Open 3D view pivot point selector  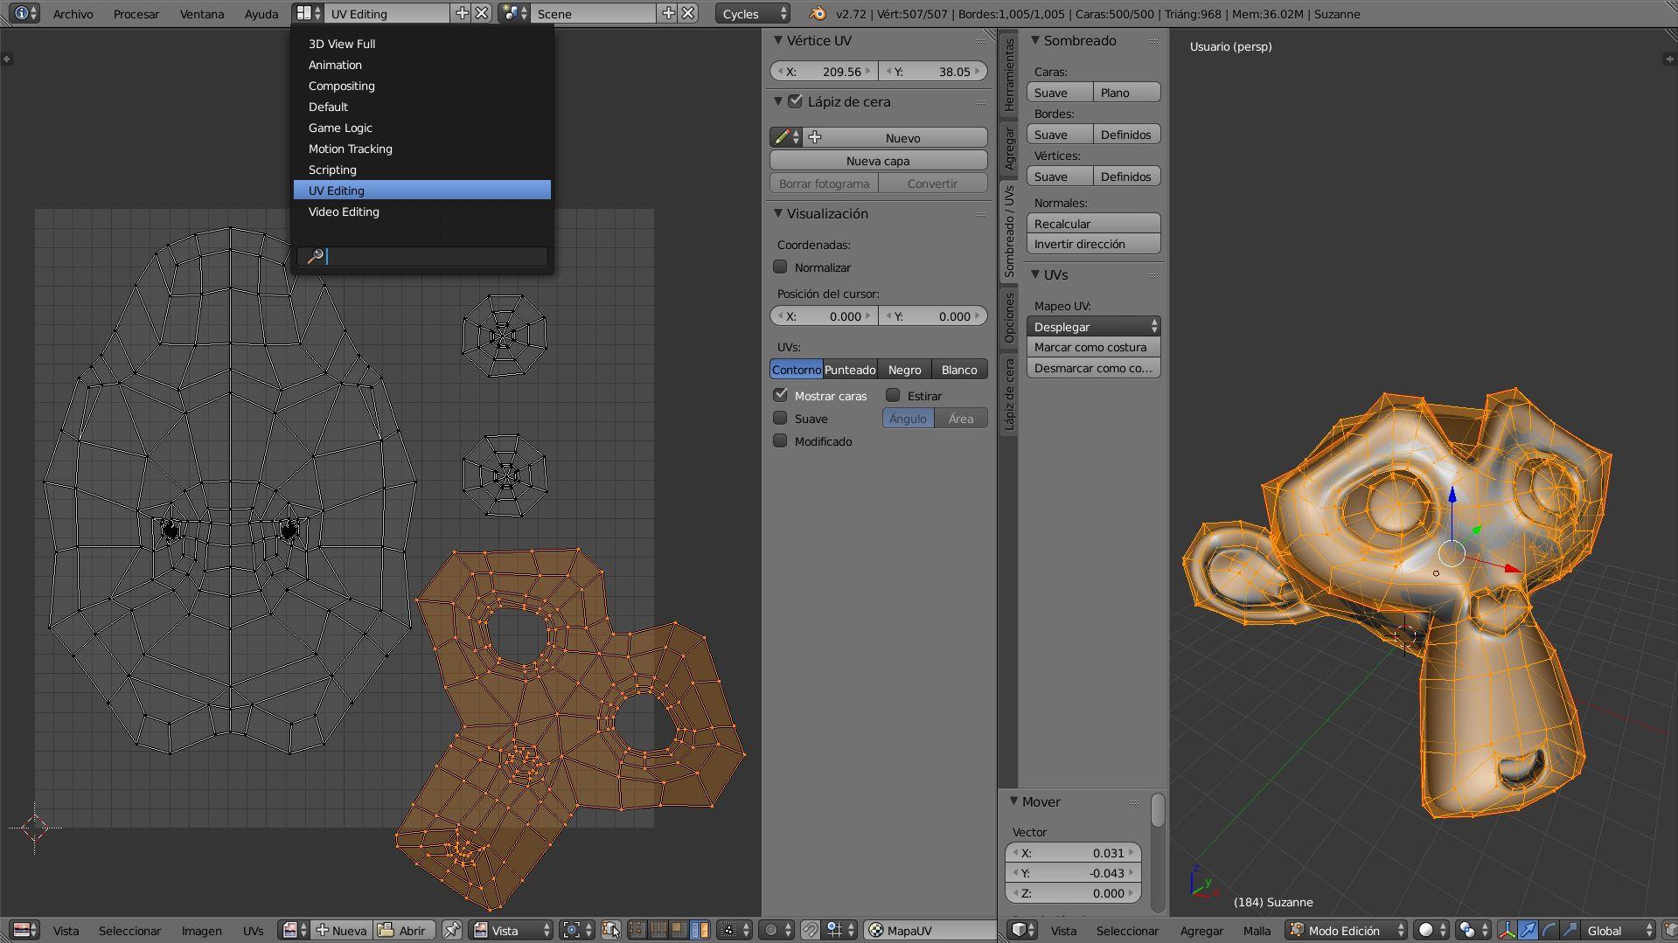click(x=1473, y=930)
